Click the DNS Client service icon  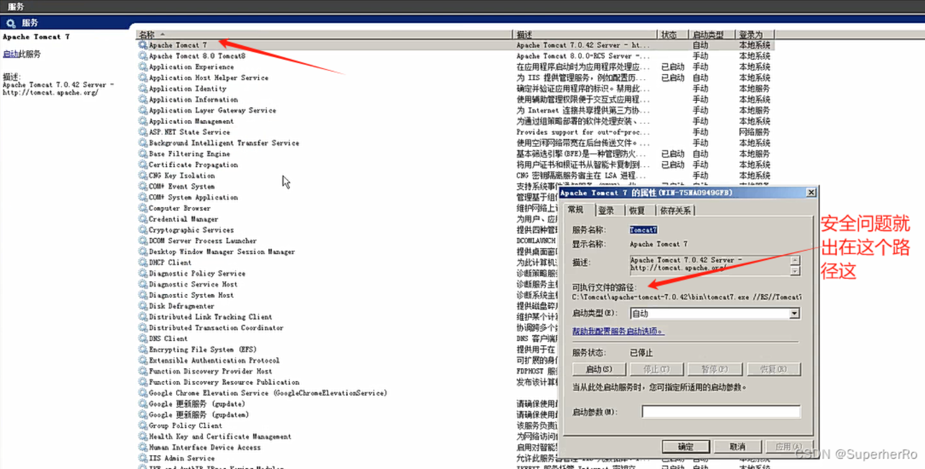click(x=143, y=339)
